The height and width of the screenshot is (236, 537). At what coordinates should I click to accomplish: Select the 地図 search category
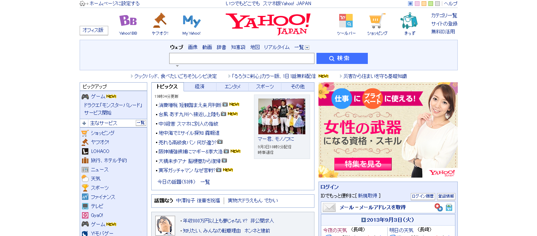tap(255, 47)
